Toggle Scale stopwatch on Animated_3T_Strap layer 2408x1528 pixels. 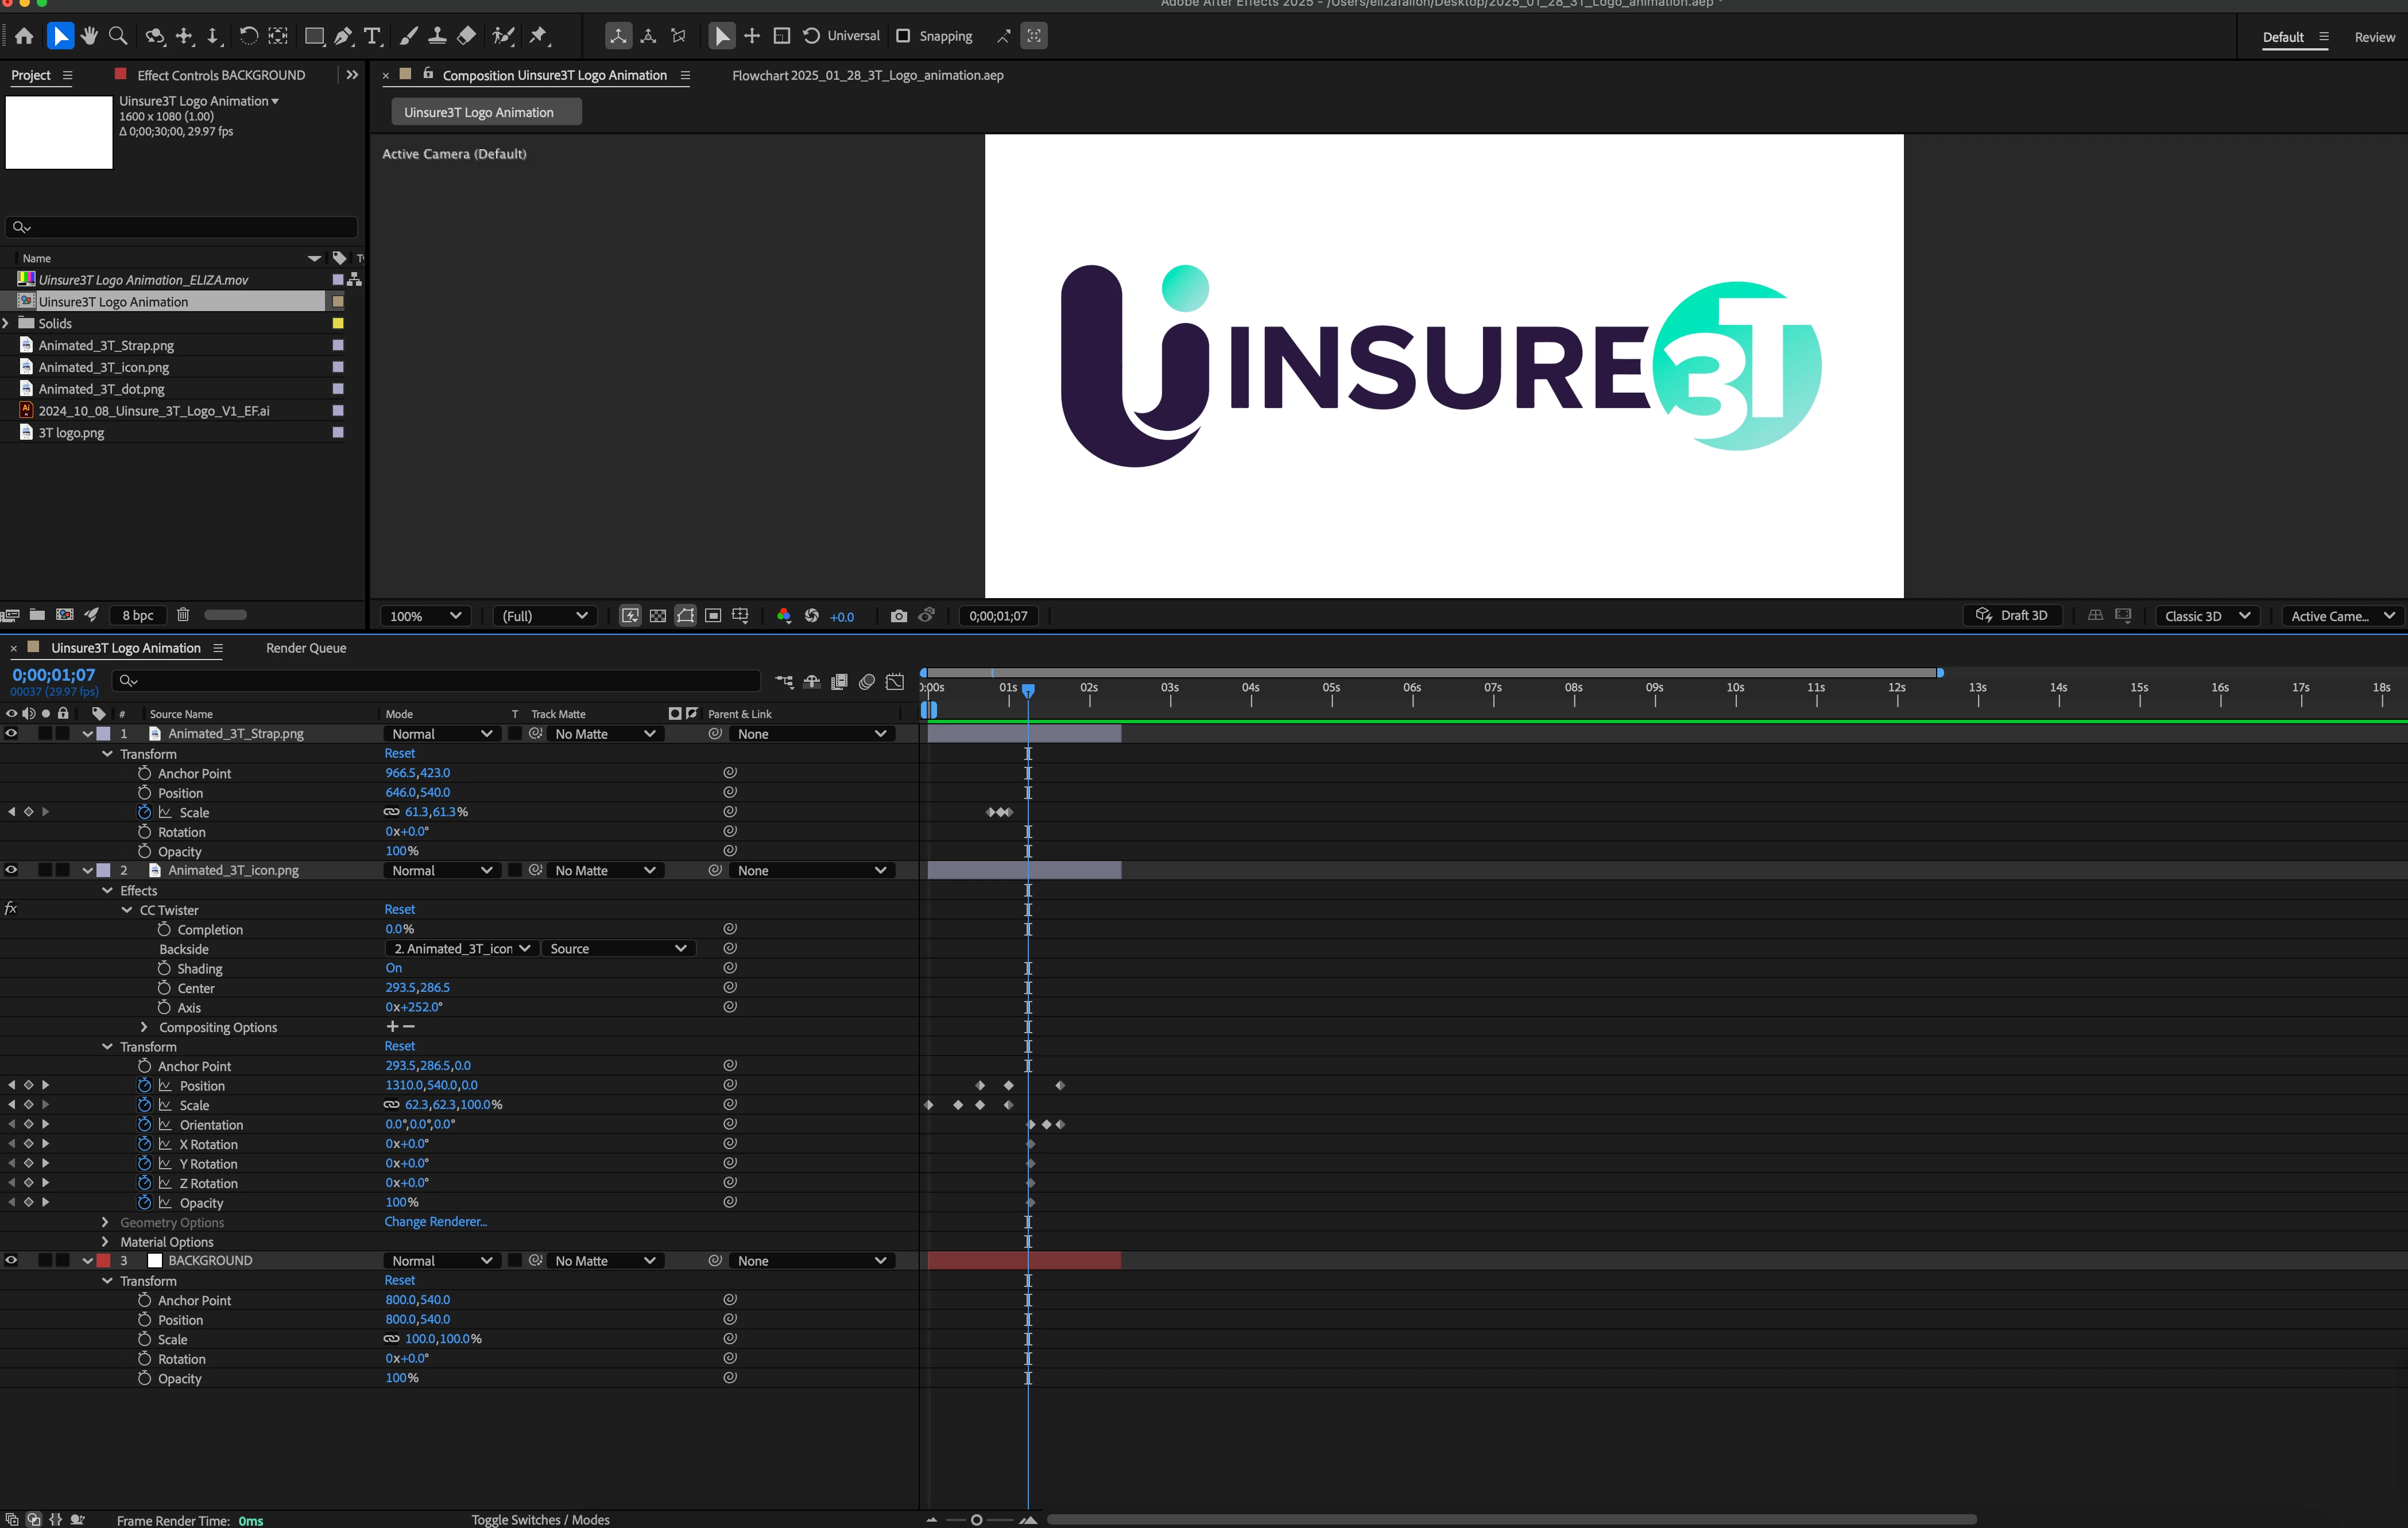coord(144,812)
